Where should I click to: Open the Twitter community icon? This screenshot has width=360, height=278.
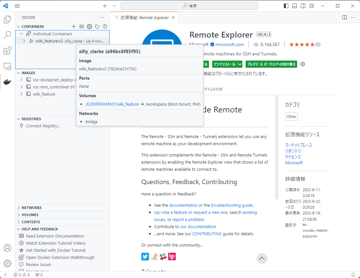coord(145,256)
